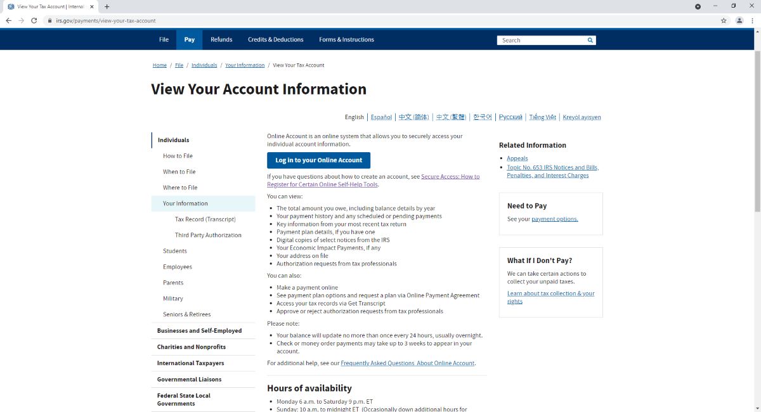Click into the Search input field

click(541, 40)
